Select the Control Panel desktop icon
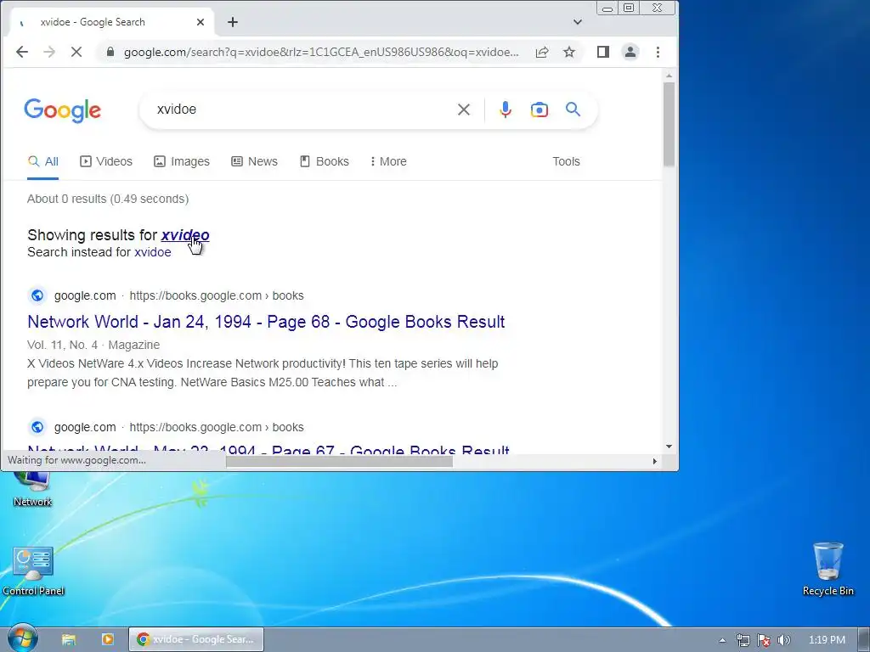Screen dimensions: 870x652 point(33,571)
